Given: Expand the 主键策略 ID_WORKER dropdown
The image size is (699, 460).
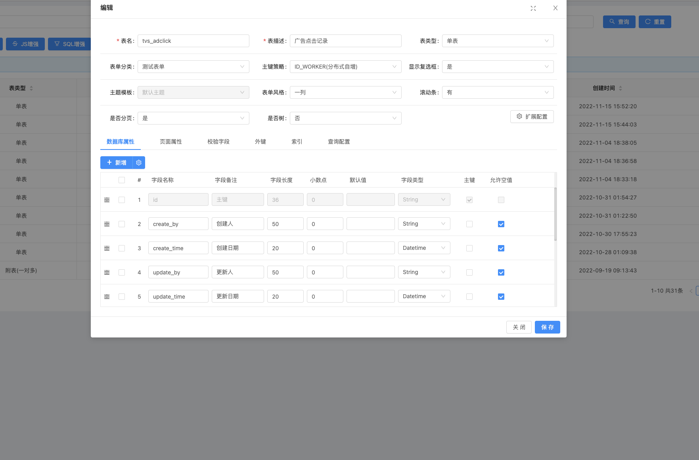Looking at the screenshot, I should pos(345,67).
